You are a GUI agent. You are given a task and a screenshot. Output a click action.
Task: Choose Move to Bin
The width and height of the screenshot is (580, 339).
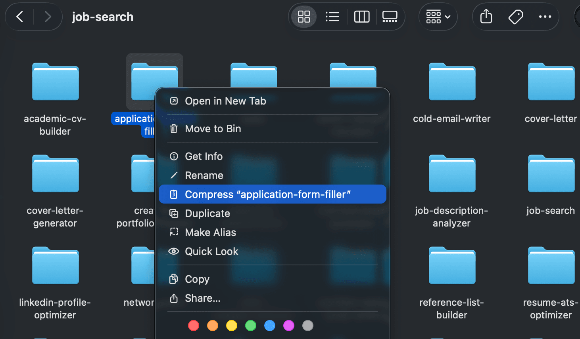tap(272, 129)
